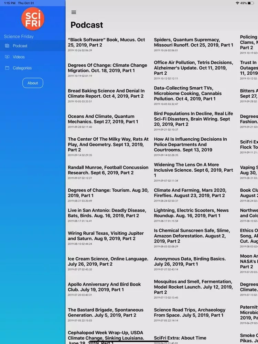Click timestamp 2019-10-26 02:06:39
The image size is (258, 344).
coord(80,50)
